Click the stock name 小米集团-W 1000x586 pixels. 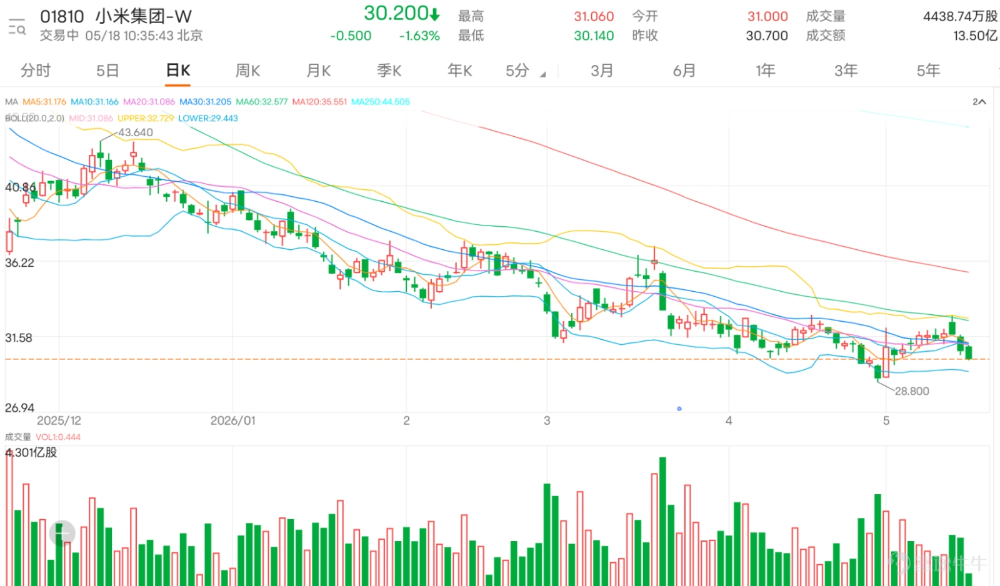[143, 16]
